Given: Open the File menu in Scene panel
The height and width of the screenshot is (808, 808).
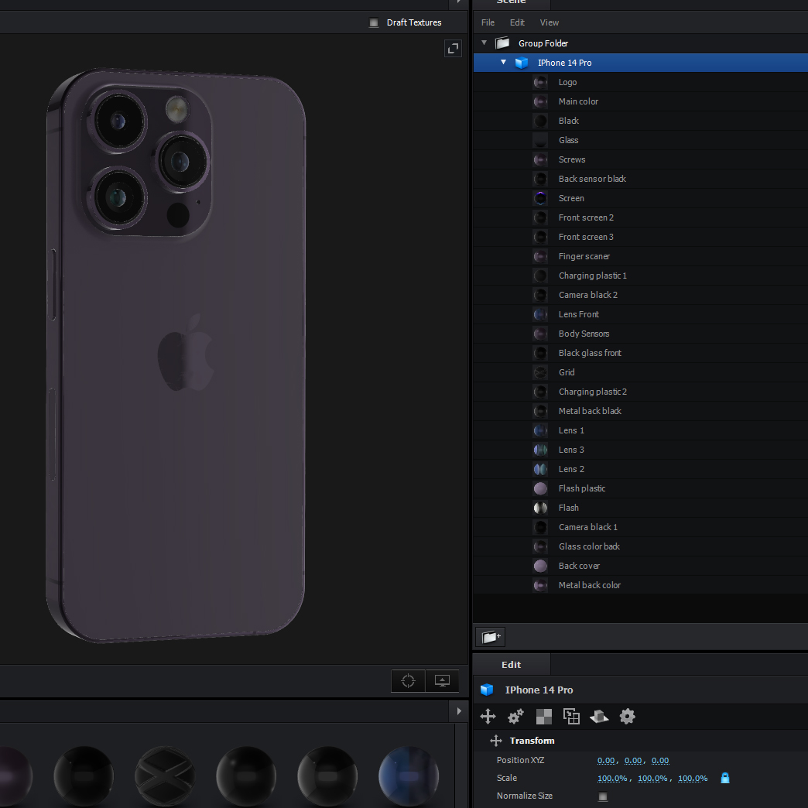Looking at the screenshot, I should pos(488,22).
